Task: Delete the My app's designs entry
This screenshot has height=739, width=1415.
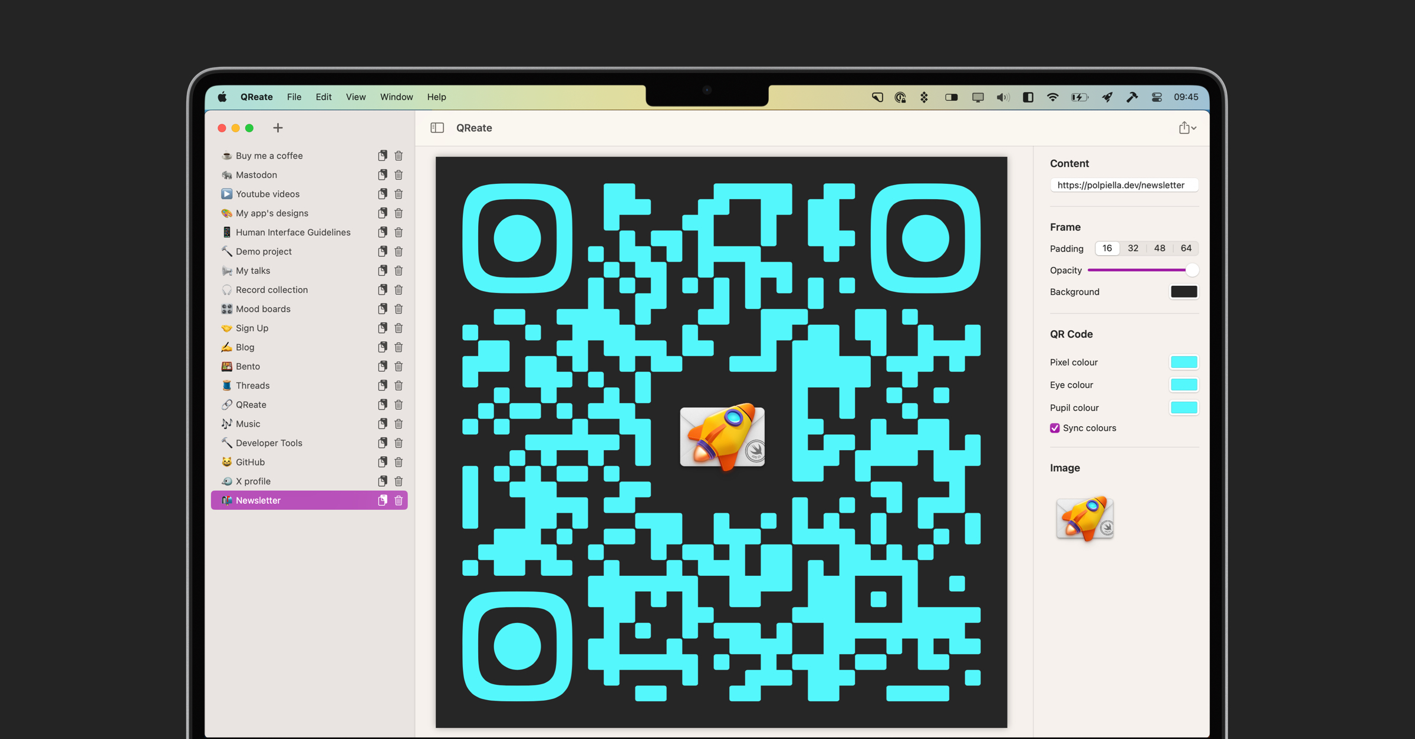Action: pyautogui.click(x=399, y=213)
